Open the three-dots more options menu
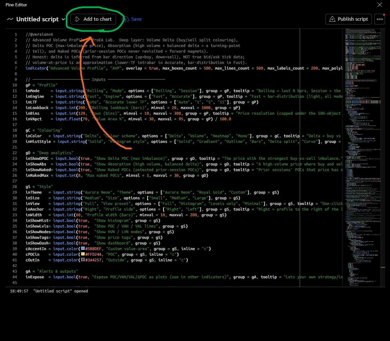The image size is (390, 341). point(380,19)
